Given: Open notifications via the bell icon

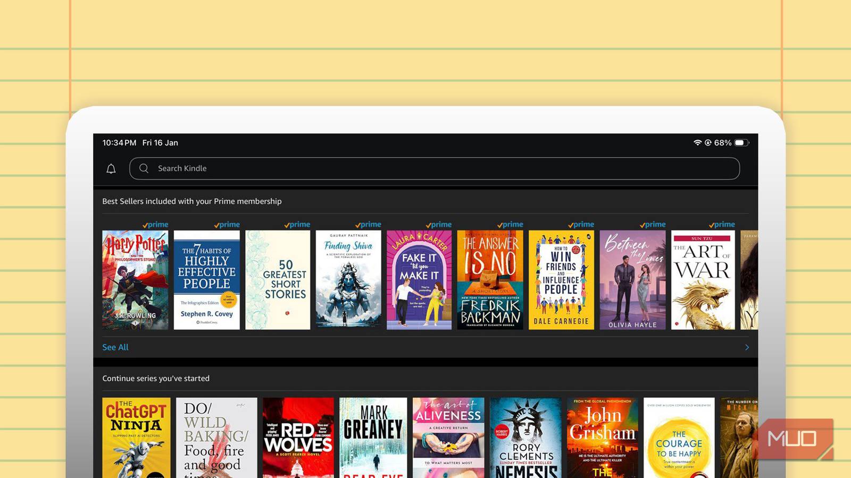Looking at the screenshot, I should [112, 168].
